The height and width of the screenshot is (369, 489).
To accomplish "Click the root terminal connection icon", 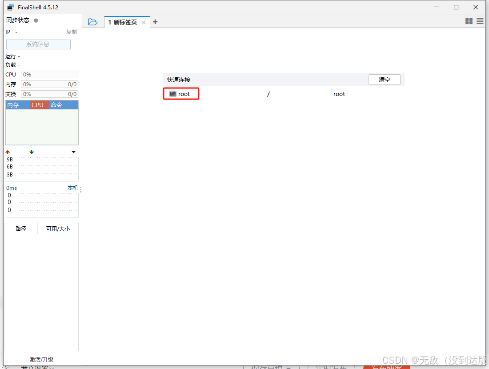I will point(173,94).
